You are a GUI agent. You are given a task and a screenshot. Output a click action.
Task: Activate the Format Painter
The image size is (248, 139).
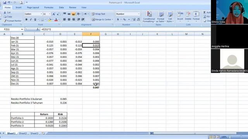coord(12,21)
